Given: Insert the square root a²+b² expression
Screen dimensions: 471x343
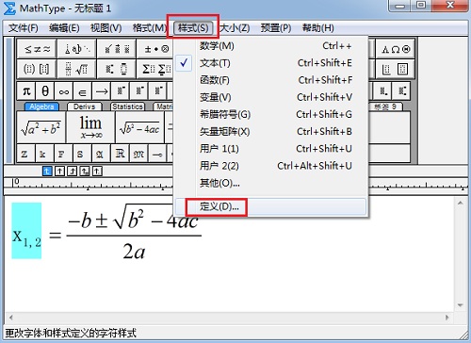Looking at the screenshot, I should click(x=41, y=127).
